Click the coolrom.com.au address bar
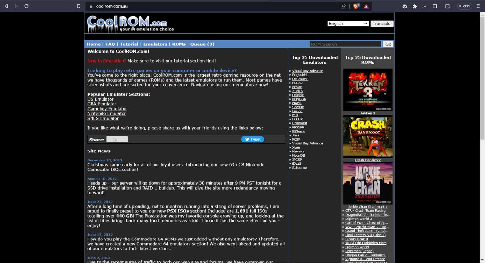This screenshot has width=485, height=263. (x=213, y=6)
